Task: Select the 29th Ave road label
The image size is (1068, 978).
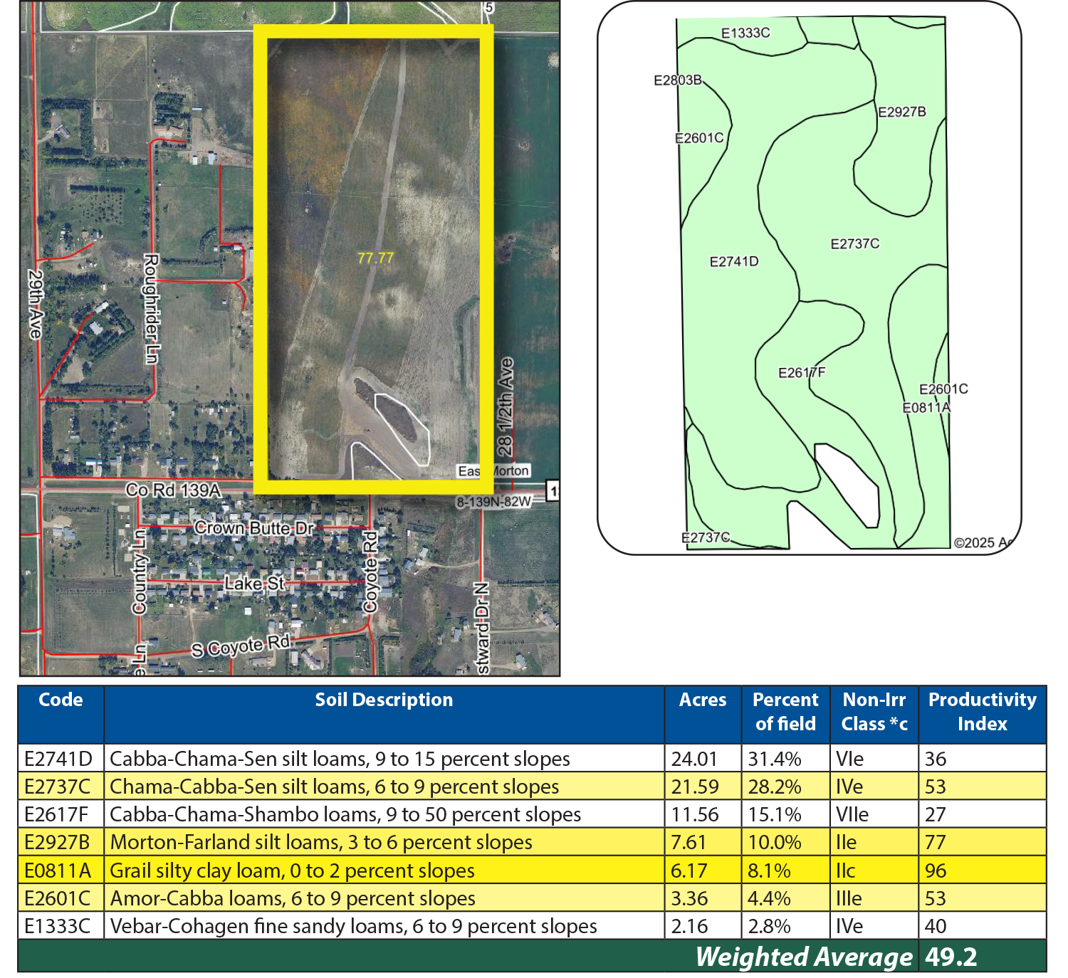Action: tap(35, 303)
